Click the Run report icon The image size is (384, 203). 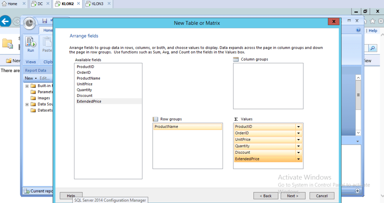pyautogui.click(x=31, y=43)
